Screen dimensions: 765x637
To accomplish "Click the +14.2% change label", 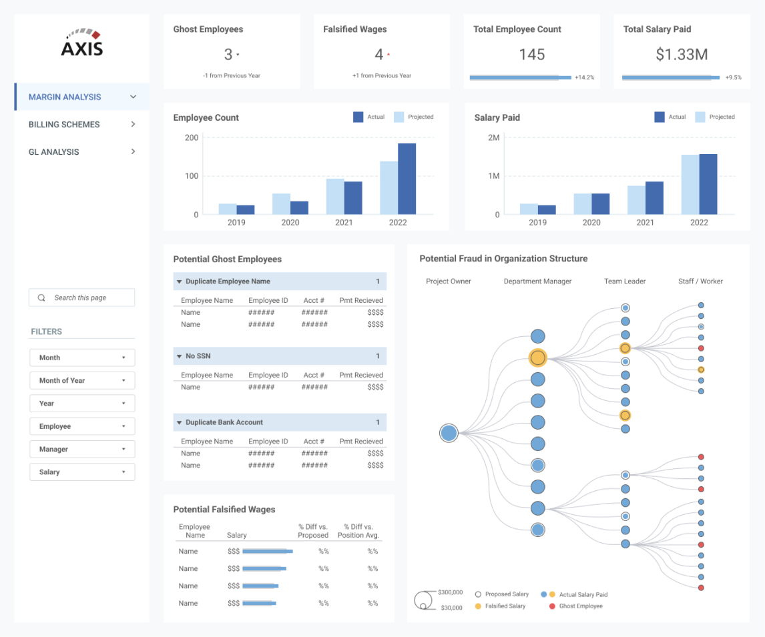I will [585, 77].
